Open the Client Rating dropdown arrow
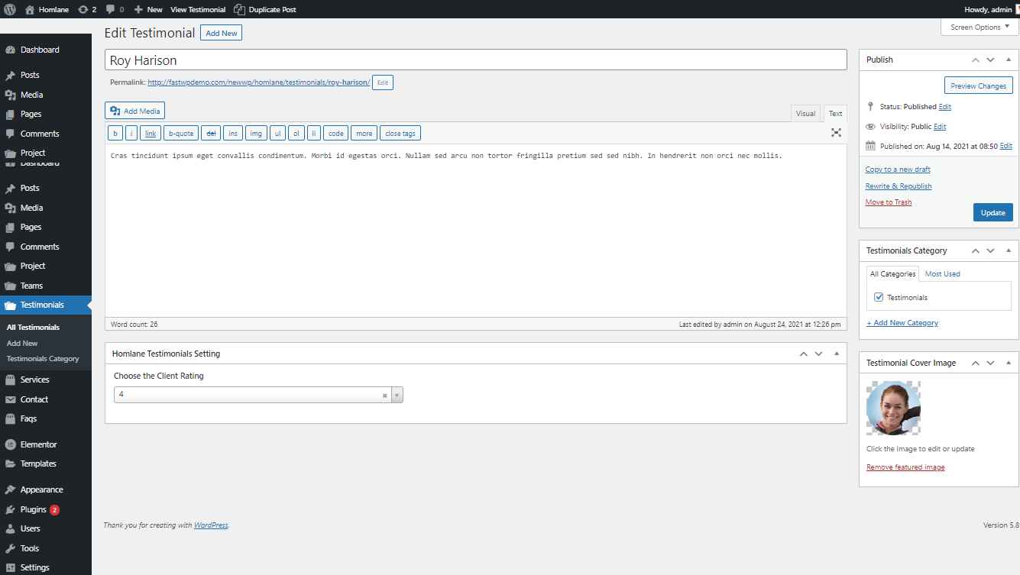Viewport: 1020px width, 575px height. [397, 395]
